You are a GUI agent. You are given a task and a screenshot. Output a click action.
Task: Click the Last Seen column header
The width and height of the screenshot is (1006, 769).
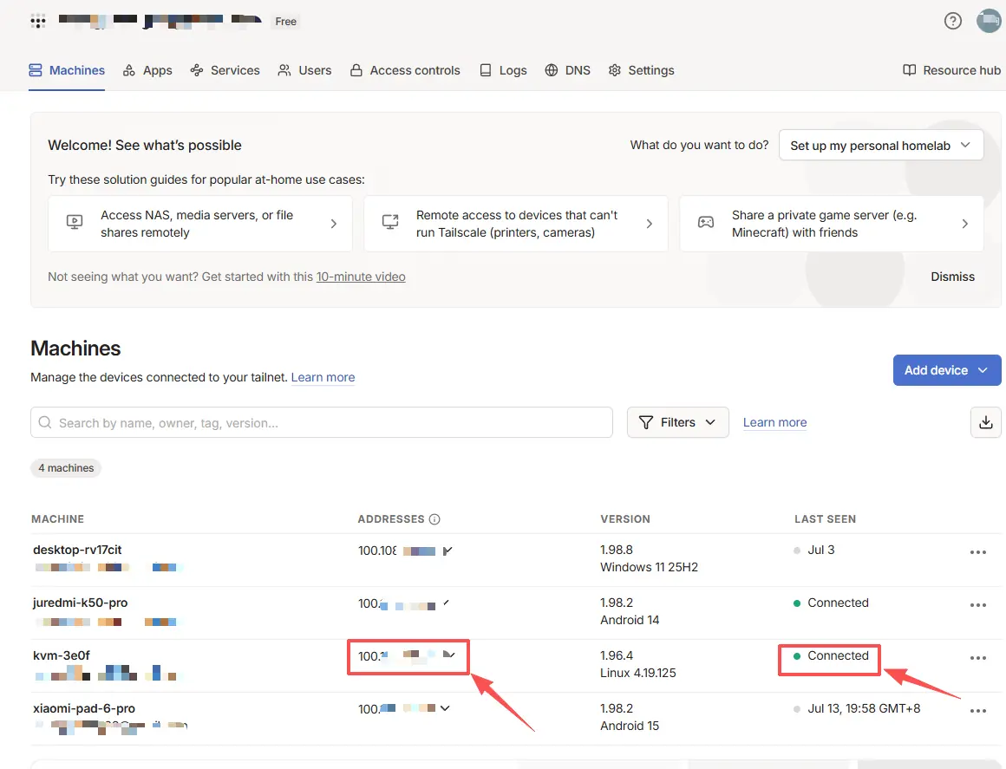click(825, 519)
